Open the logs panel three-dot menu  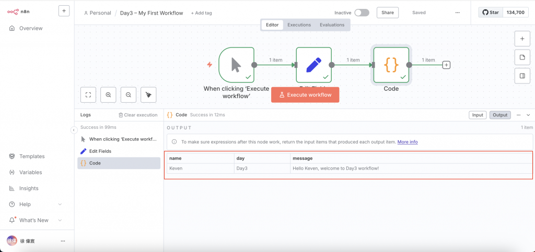coord(519,115)
